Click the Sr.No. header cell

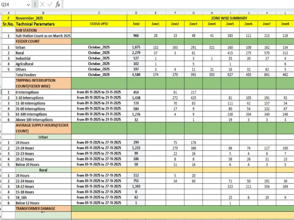9,24
